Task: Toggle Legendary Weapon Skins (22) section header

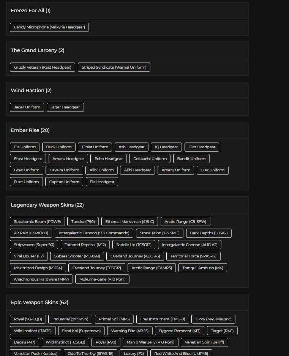Action: point(47,205)
